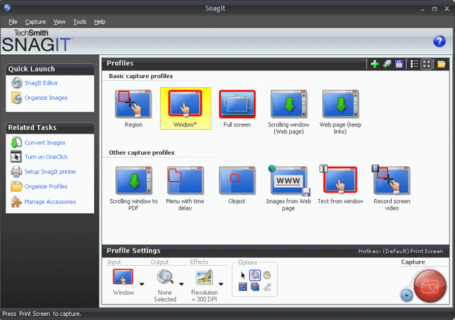
Task: Select the Region capture profile
Action: (x=133, y=103)
